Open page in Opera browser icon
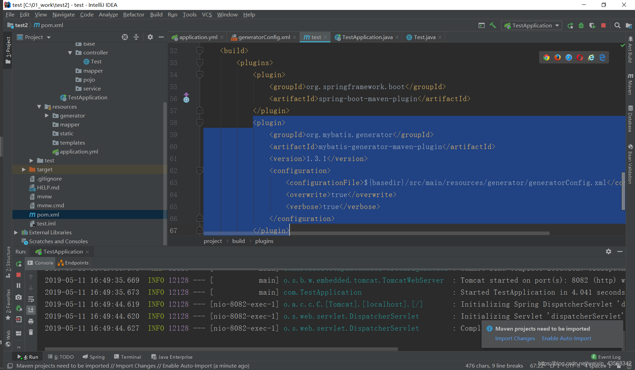This screenshot has height=370, width=635. 580,58
